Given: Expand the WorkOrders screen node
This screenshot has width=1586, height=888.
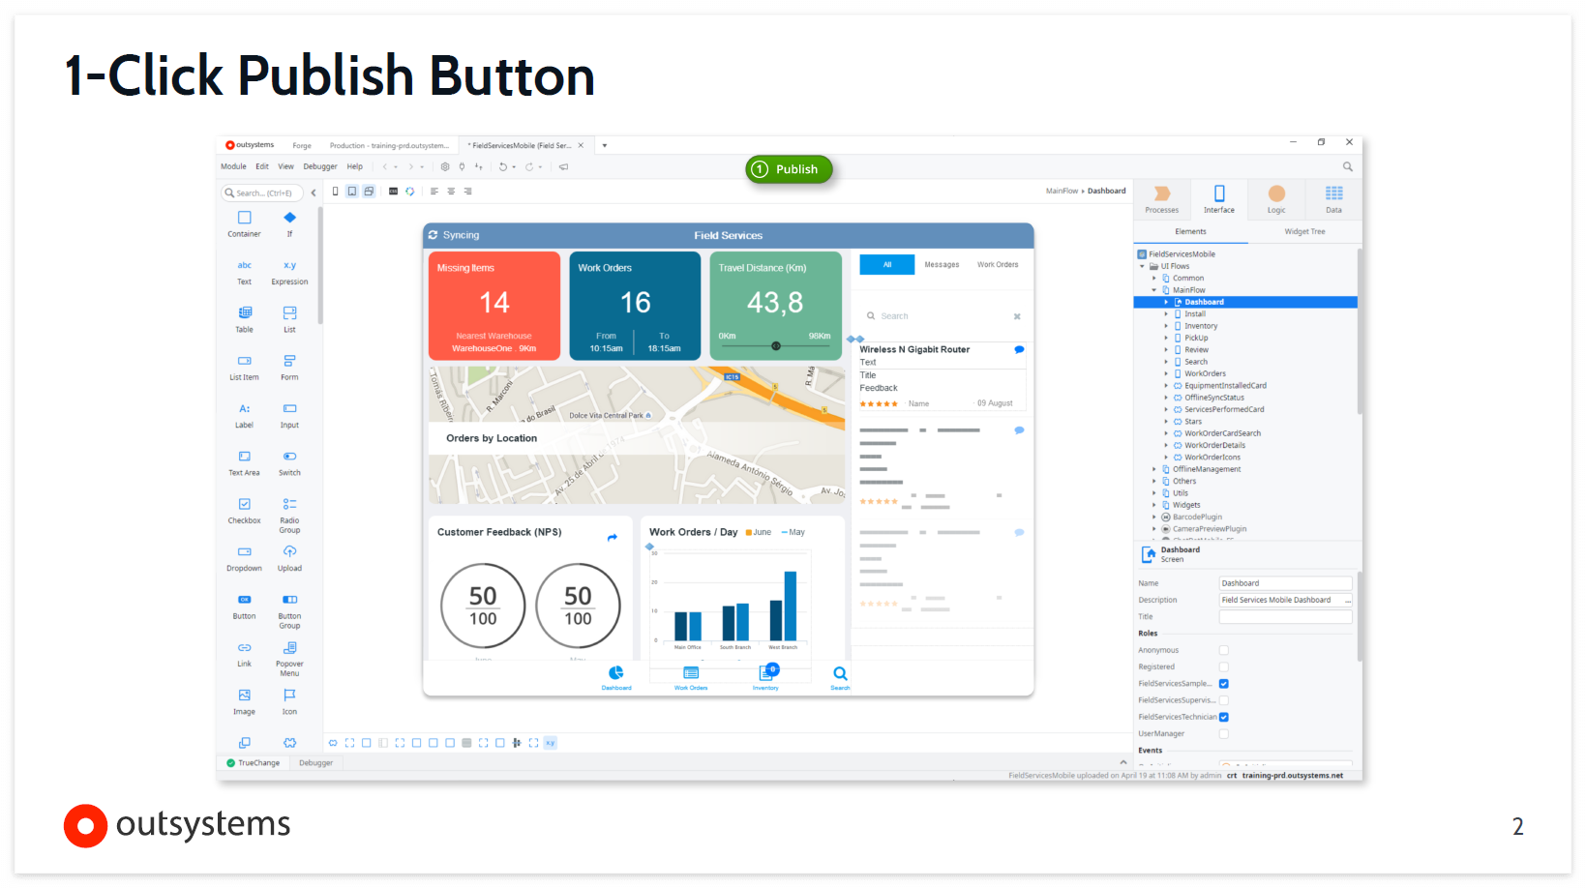Looking at the screenshot, I should point(1166,373).
